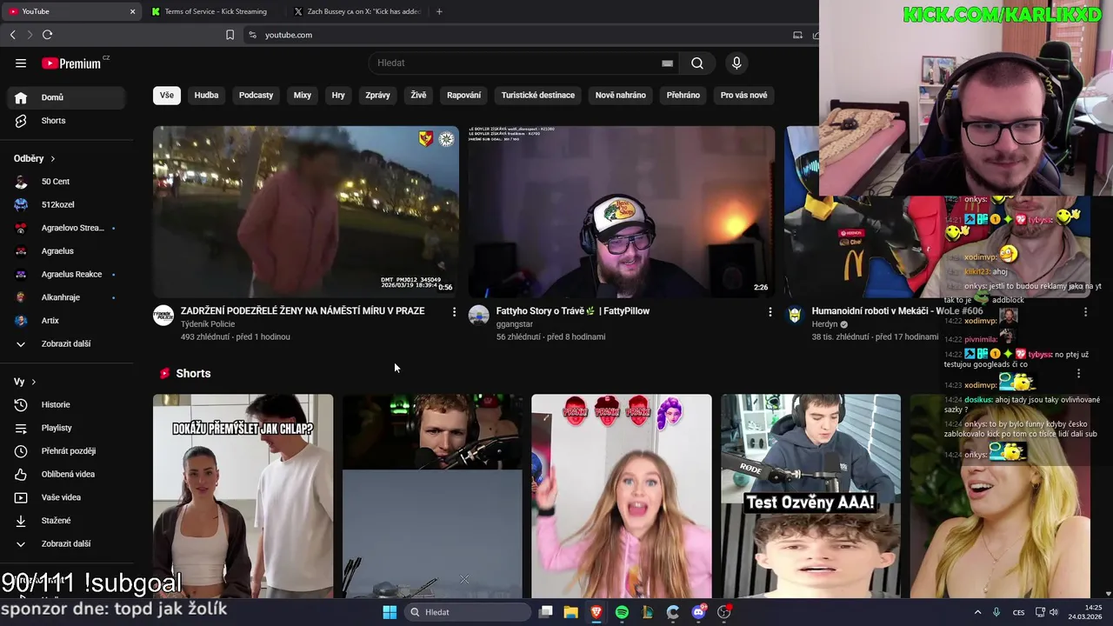This screenshot has height=626, width=1113.
Task: Open Přehrát později list
Action: [67, 451]
